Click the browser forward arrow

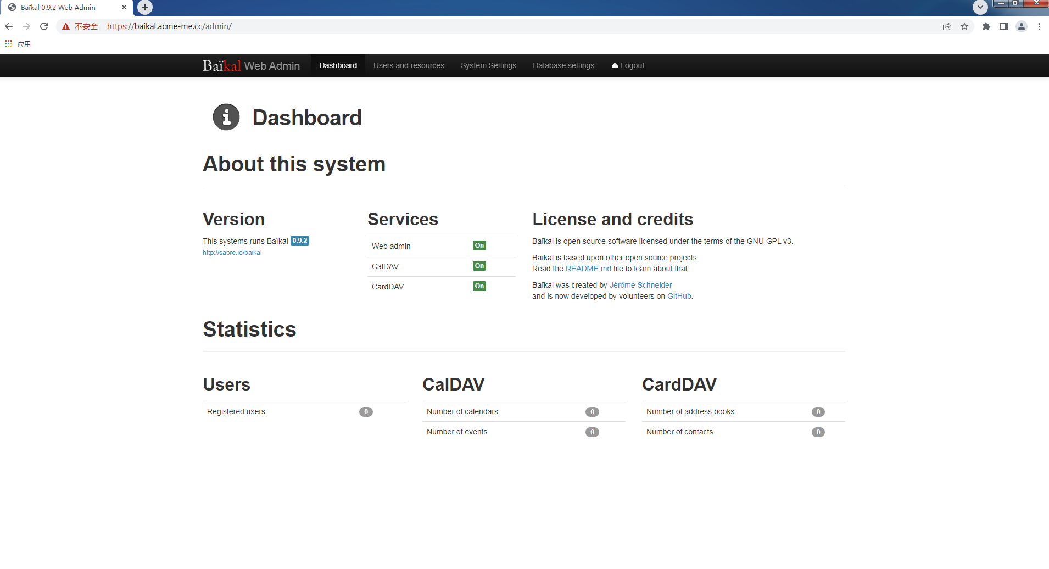(x=26, y=26)
